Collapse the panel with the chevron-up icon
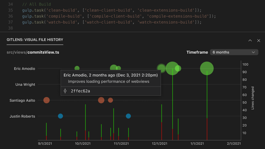The image size is (265, 149). point(250,40)
